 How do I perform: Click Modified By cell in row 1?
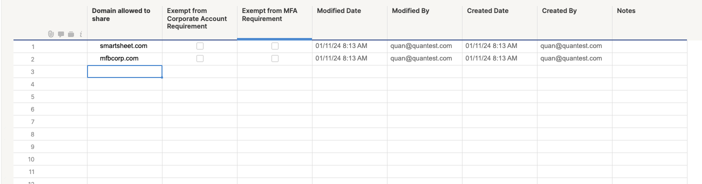click(x=425, y=46)
